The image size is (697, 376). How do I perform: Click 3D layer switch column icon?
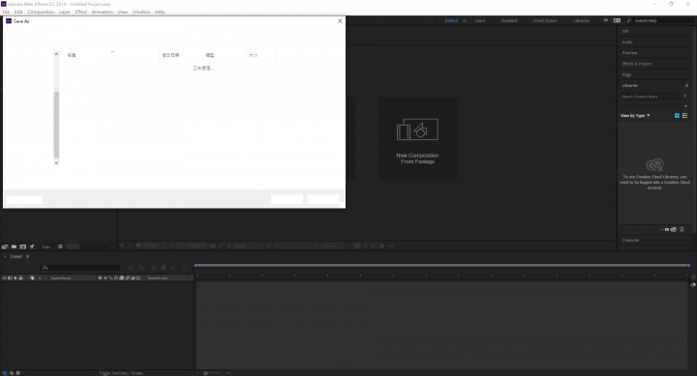click(x=137, y=278)
